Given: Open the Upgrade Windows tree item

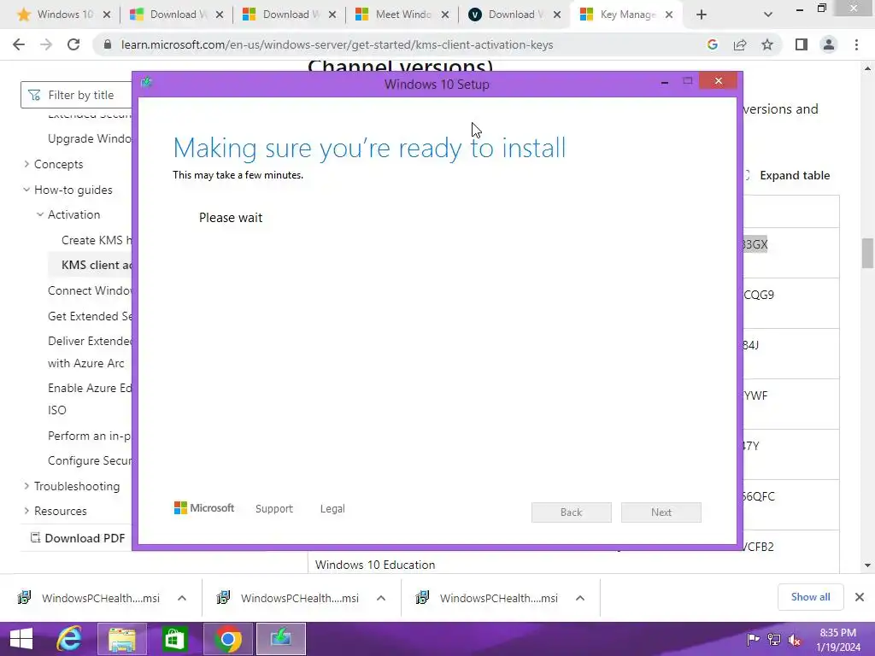Looking at the screenshot, I should tap(90, 138).
